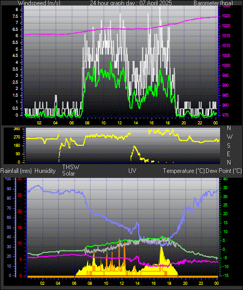Image resolution: width=243 pixels, height=290 pixels.
Task: Select the THSW legend label
Action: tap(71, 167)
